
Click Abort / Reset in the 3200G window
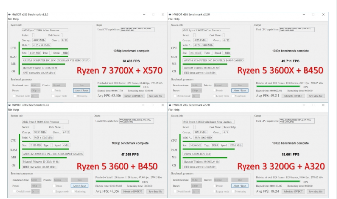240,186
